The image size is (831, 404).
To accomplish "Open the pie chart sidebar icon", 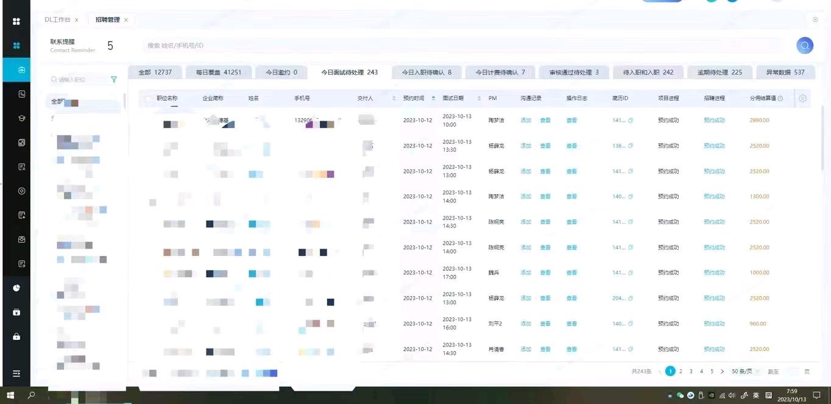I will click(x=16, y=288).
